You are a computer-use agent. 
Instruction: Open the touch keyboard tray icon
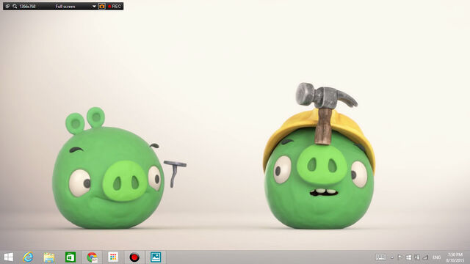click(380, 257)
